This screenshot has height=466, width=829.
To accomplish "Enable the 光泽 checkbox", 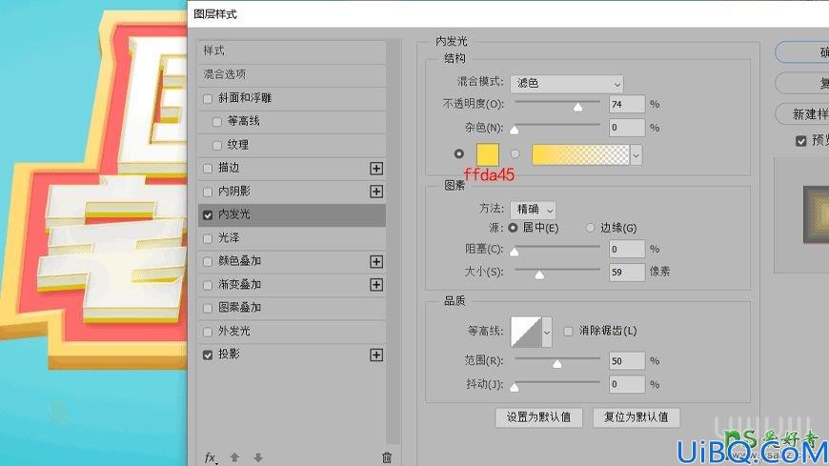I will coord(208,238).
